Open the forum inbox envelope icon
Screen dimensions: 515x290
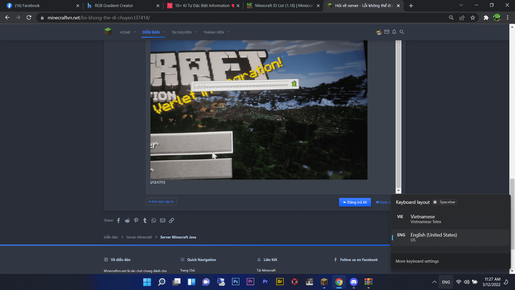387,32
